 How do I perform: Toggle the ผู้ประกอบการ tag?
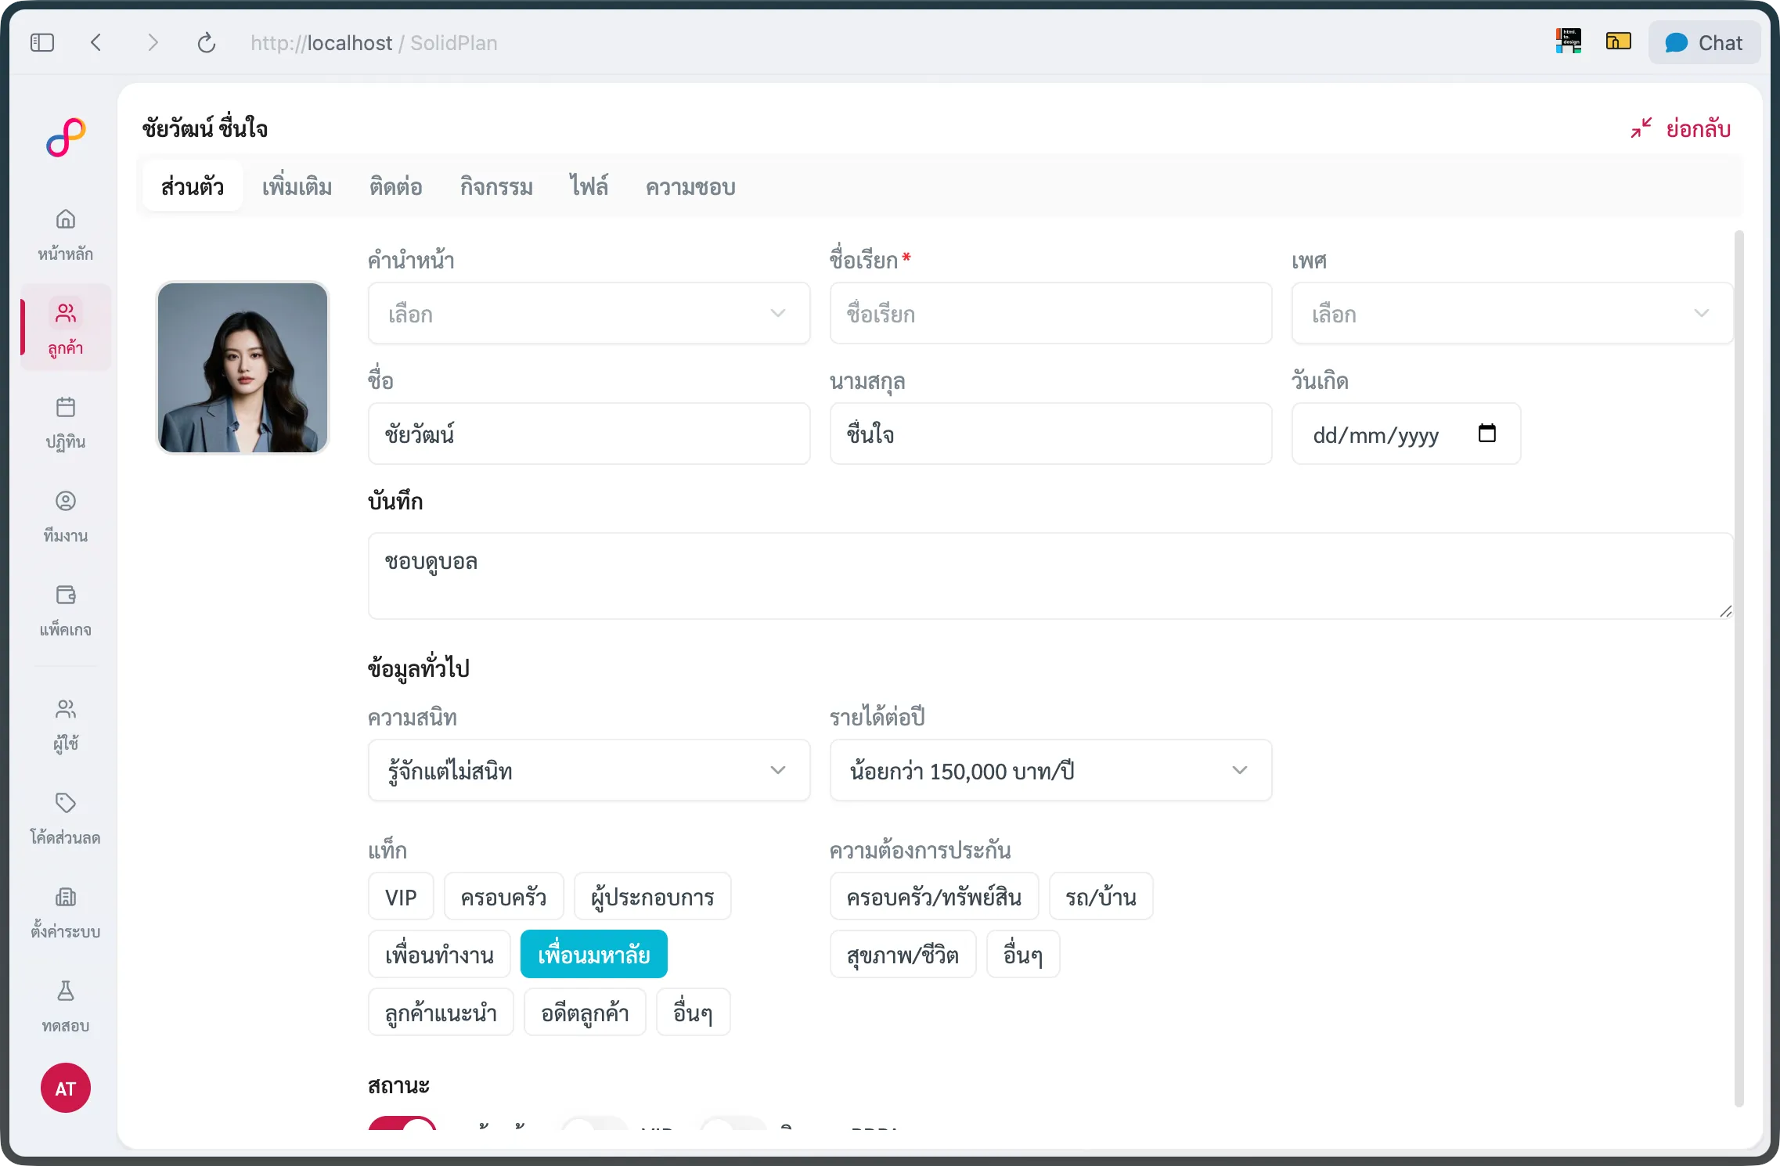tap(652, 896)
